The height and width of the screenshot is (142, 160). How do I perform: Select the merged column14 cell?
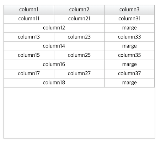coord(54,46)
